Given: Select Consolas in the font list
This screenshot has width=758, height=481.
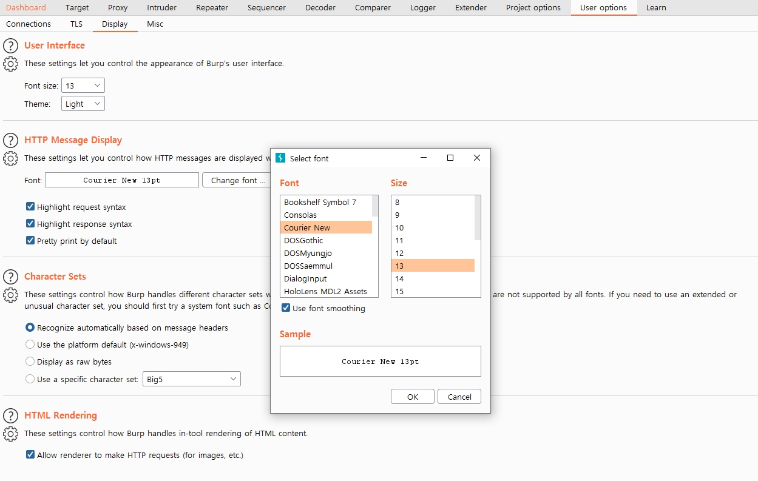Looking at the screenshot, I should click(326, 215).
